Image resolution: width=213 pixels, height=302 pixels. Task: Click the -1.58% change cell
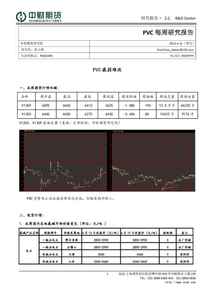click(x=129, y=105)
